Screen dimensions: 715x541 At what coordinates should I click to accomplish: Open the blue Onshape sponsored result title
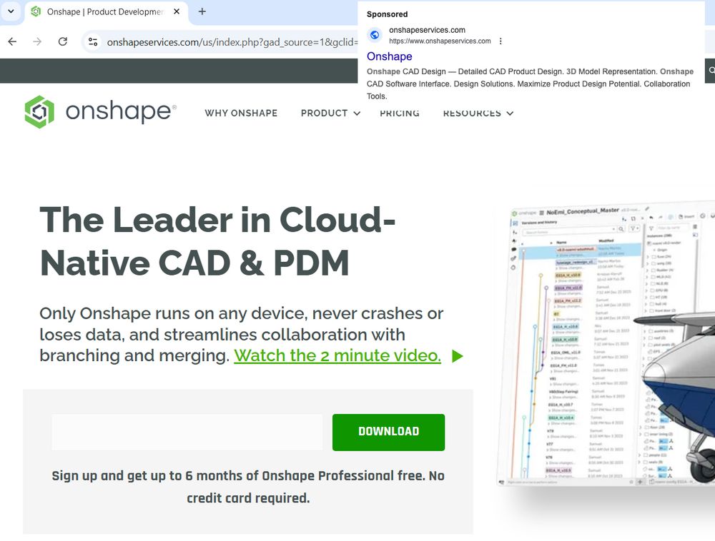(x=390, y=56)
